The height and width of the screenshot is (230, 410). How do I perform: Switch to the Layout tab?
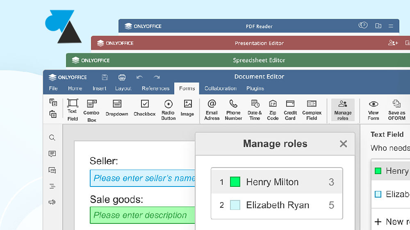123,88
